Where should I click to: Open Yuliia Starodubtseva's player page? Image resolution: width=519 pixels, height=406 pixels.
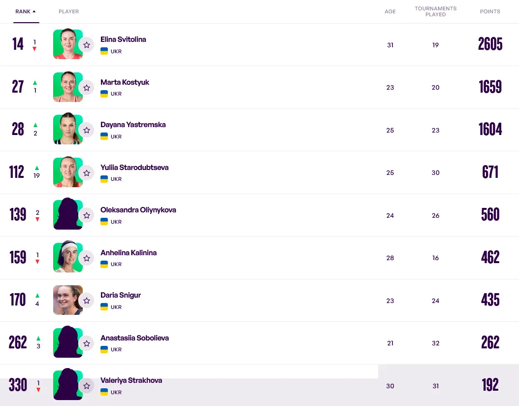(x=134, y=168)
